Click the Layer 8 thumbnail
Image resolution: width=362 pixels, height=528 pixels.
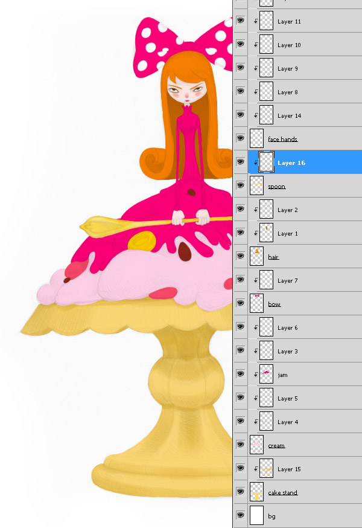[267, 91]
